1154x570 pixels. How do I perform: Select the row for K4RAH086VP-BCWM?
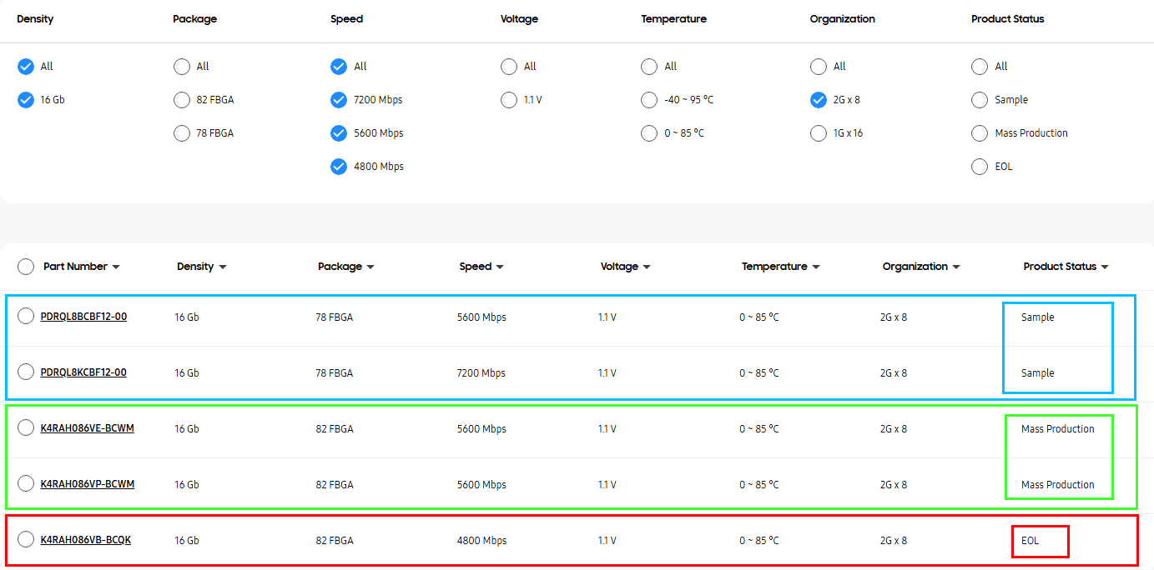pyautogui.click(x=26, y=483)
